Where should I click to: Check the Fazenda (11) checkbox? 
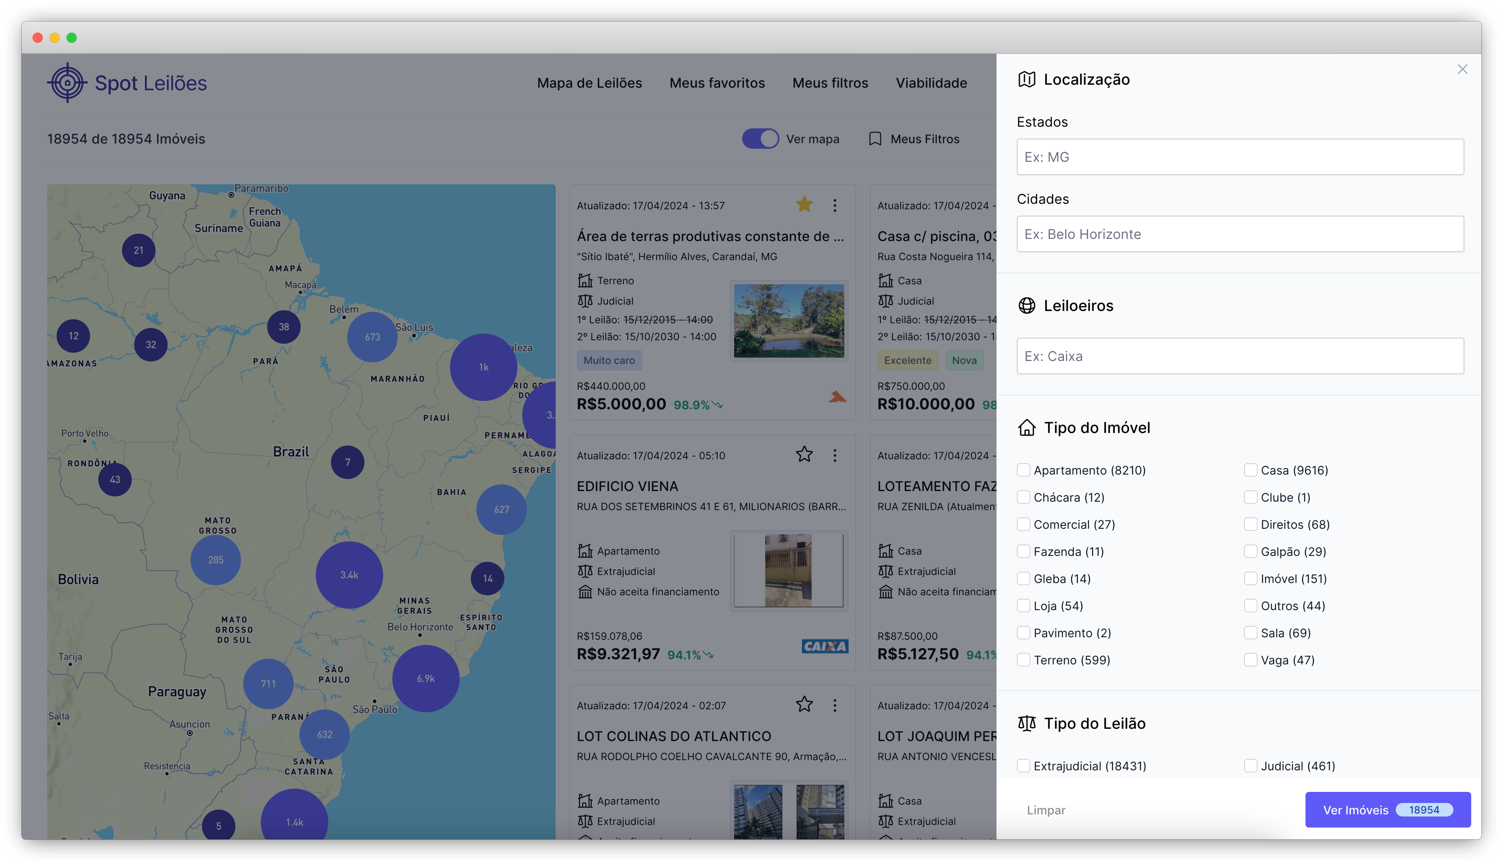pyautogui.click(x=1023, y=552)
